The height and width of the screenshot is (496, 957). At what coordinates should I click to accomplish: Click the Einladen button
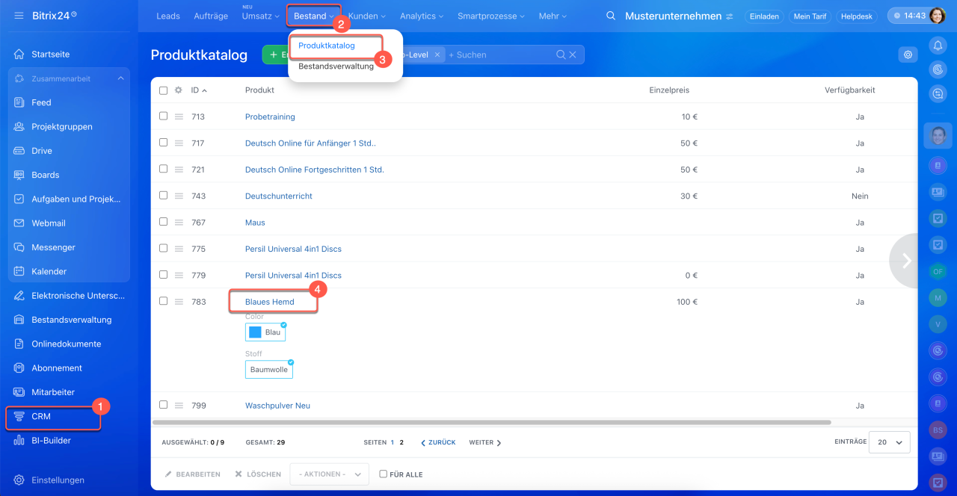click(x=763, y=16)
